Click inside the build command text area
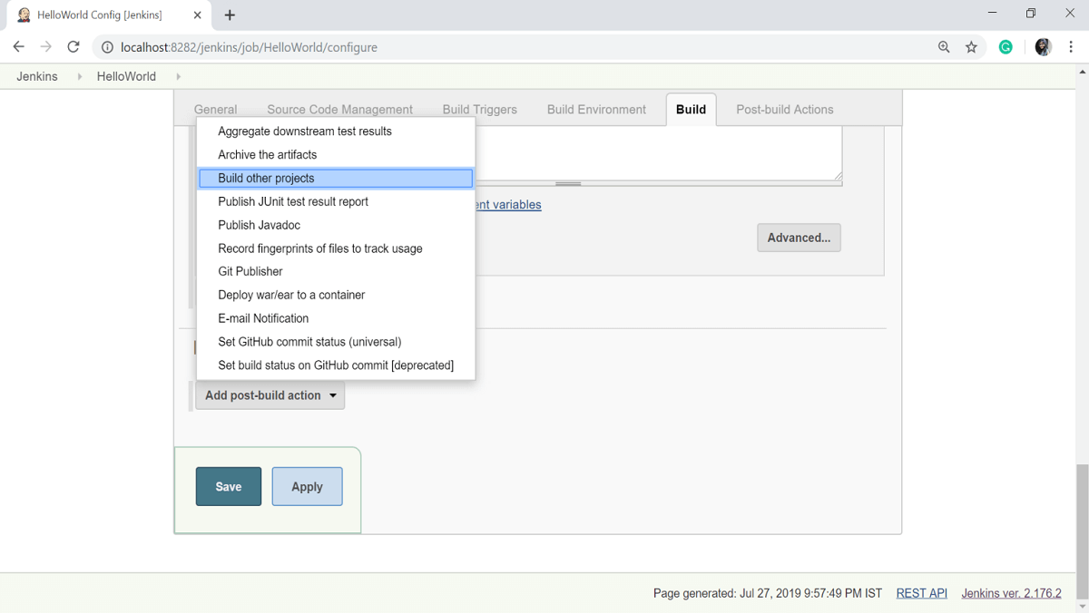 coord(659,152)
